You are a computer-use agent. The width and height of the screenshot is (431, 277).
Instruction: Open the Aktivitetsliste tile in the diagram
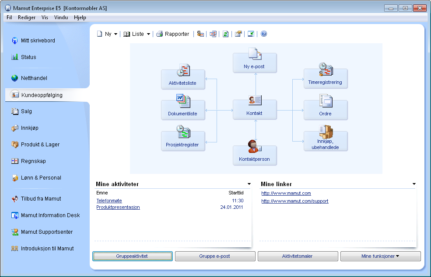pos(183,80)
